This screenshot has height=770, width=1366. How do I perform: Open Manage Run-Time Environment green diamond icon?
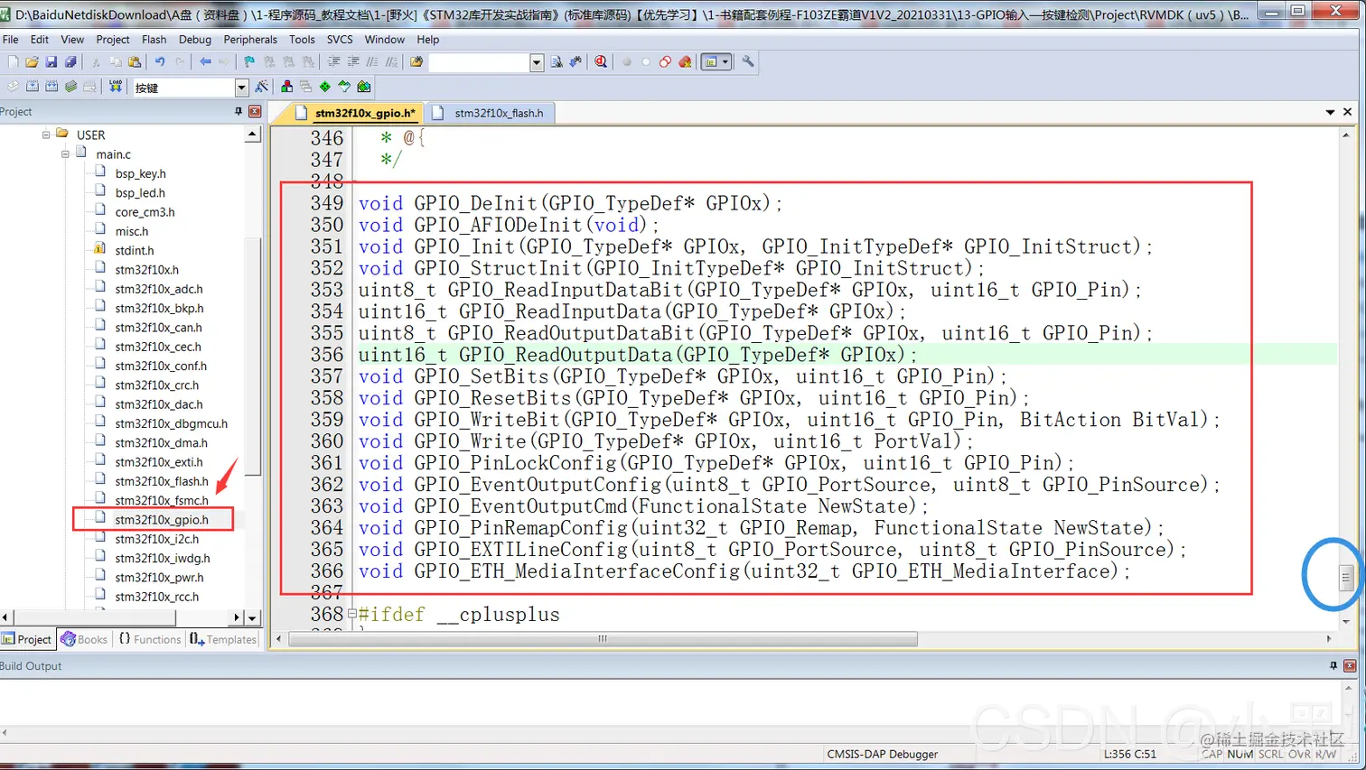[325, 87]
